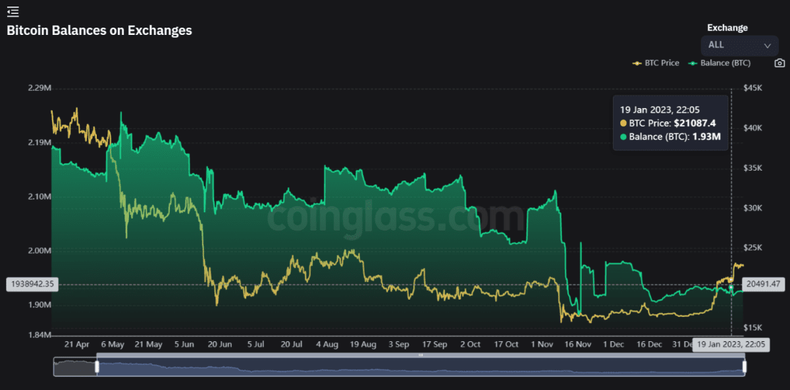Open the Exchange ALL dropdown

(739, 45)
